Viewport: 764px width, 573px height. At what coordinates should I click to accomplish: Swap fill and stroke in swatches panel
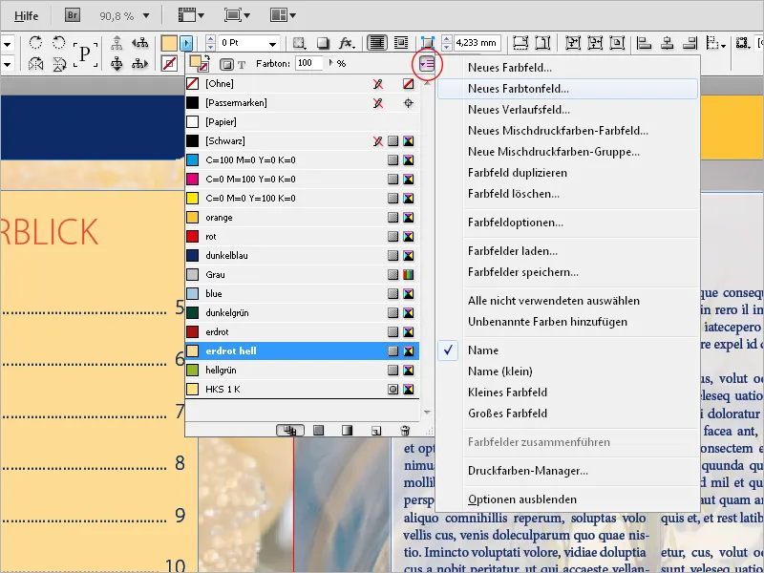(x=206, y=59)
